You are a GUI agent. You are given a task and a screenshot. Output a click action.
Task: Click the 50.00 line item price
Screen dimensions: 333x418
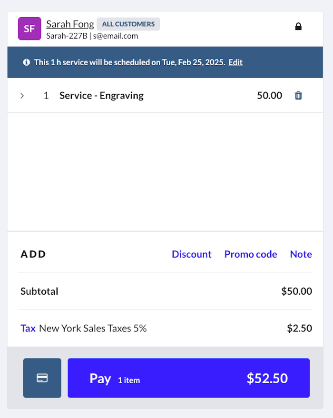pyautogui.click(x=269, y=96)
